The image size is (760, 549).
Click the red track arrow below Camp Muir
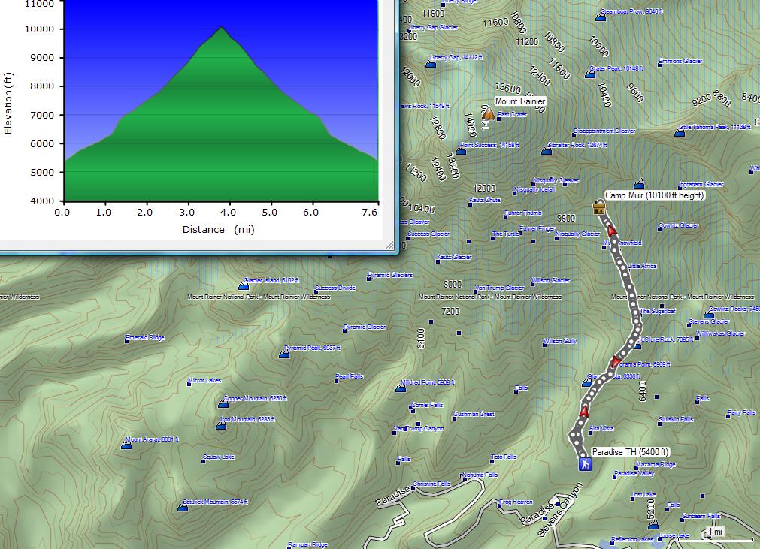612,230
